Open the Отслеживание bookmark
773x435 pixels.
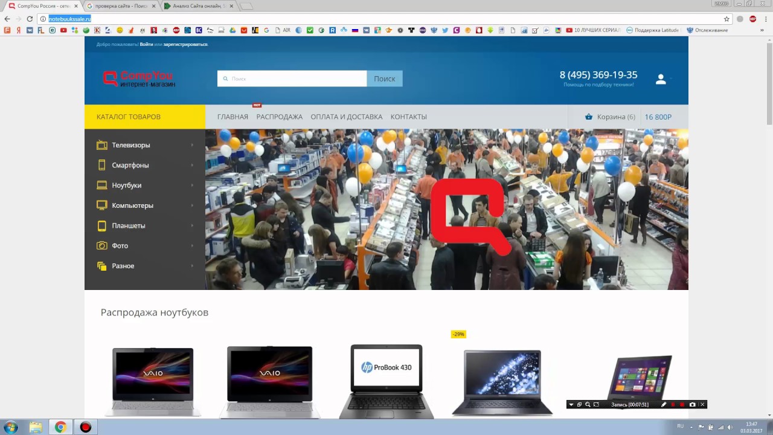pyautogui.click(x=708, y=30)
